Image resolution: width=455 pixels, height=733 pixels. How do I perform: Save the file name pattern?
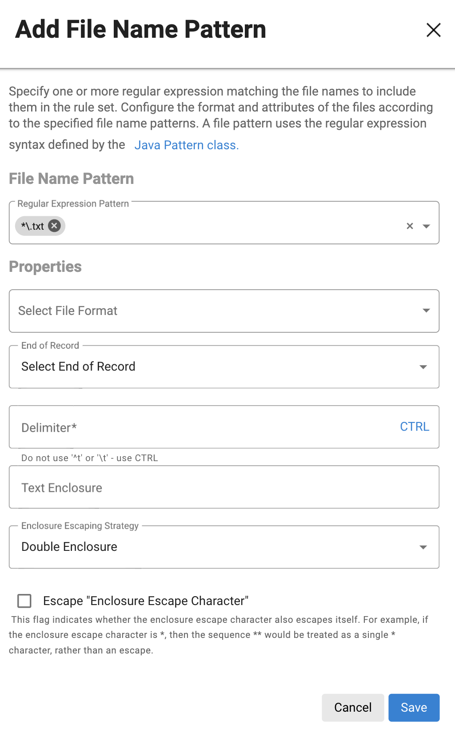coord(414,707)
